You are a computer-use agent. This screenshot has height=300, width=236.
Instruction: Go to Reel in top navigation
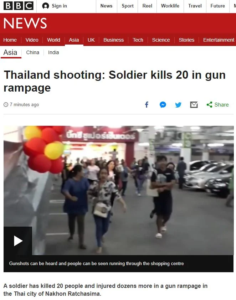(147, 6)
